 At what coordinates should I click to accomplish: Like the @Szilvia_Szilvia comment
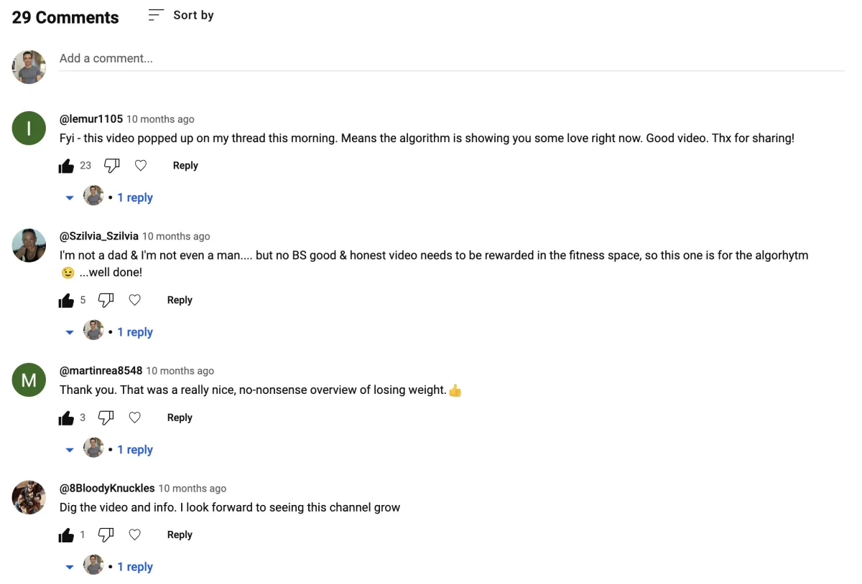67,301
